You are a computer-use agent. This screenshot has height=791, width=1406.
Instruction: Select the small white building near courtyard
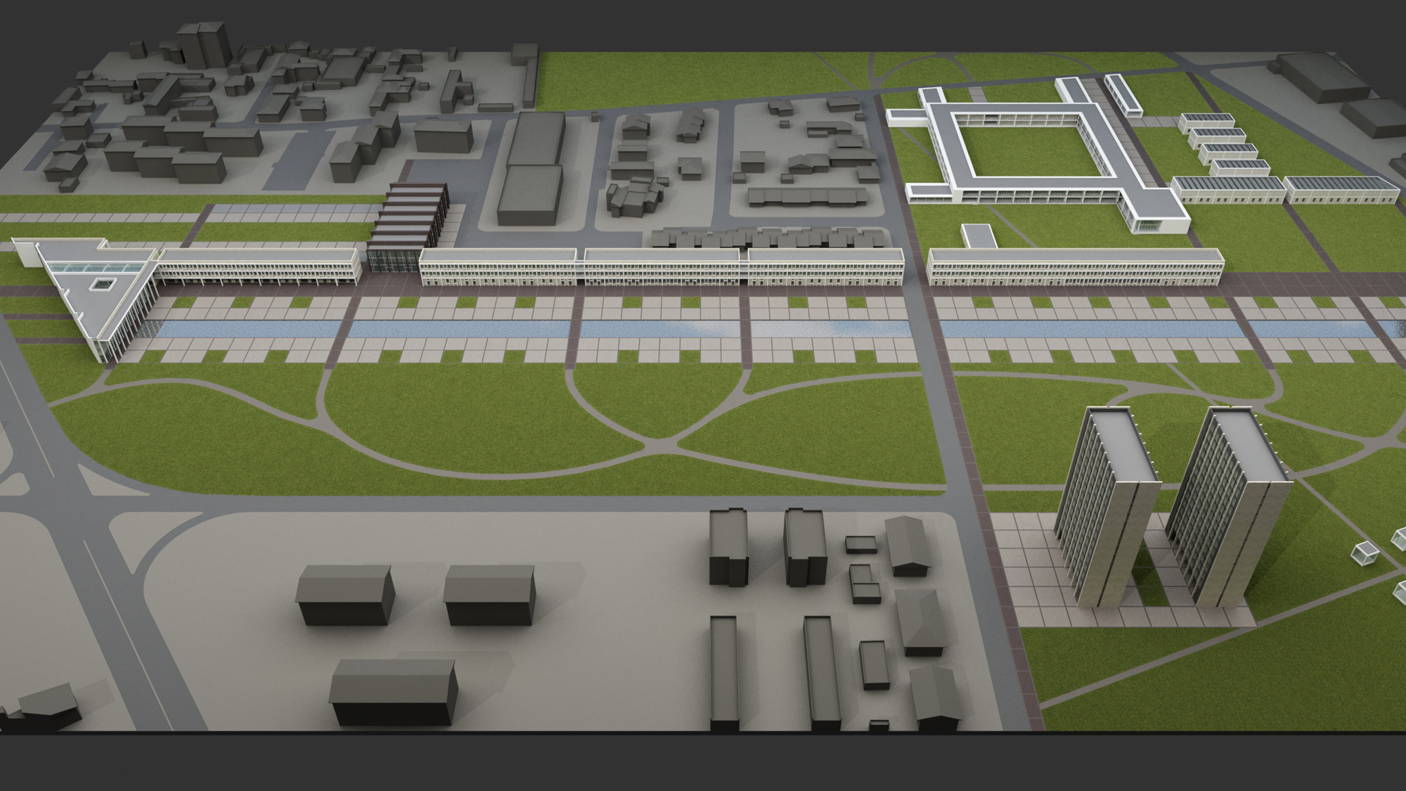pyautogui.click(x=979, y=236)
